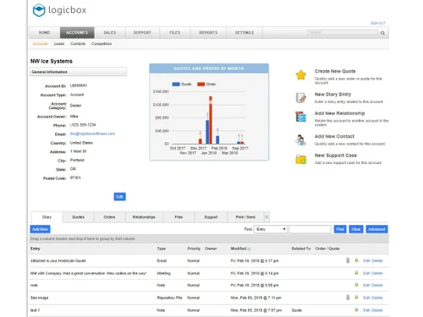Click Edit on the Hoshizaki Quote row
The height and width of the screenshot is (317, 423).
(366, 260)
